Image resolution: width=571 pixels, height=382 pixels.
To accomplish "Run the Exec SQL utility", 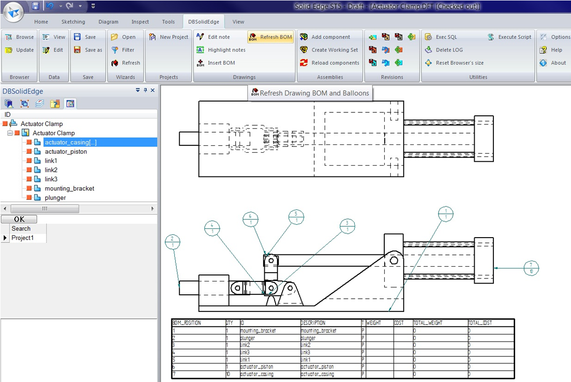I will pyautogui.click(x=441, y=37).
